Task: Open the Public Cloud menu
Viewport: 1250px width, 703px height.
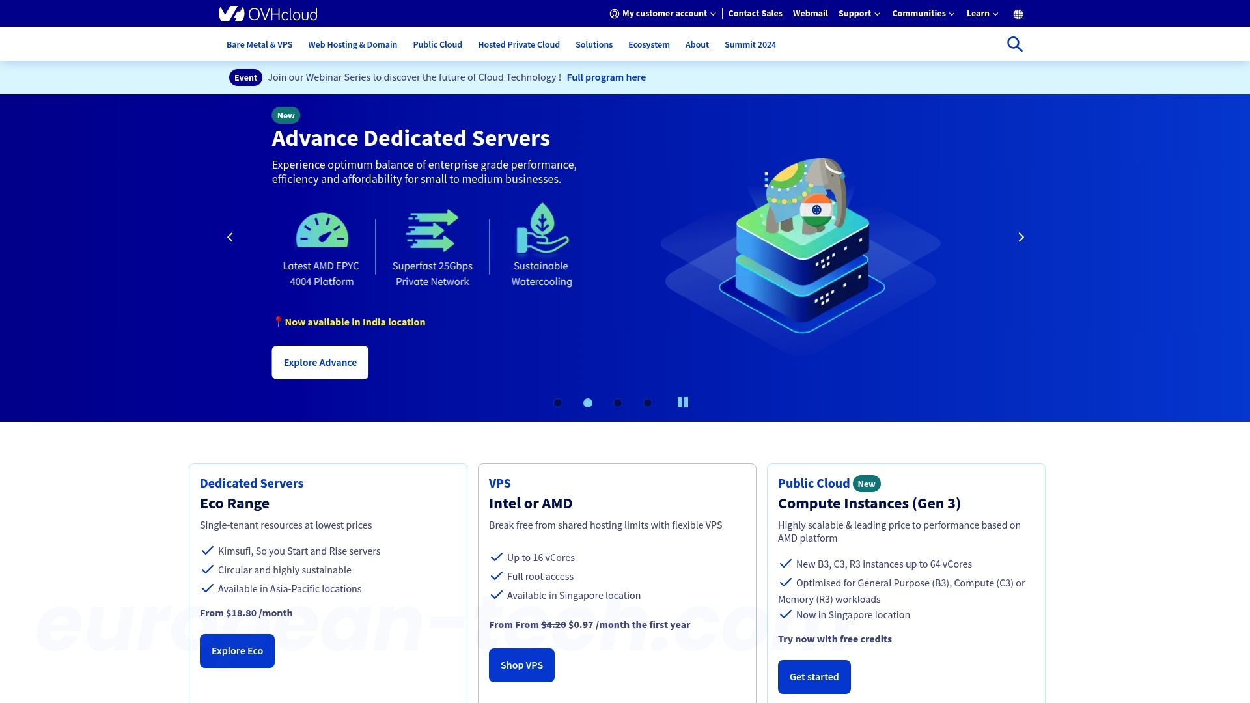Action: point(437,44)
